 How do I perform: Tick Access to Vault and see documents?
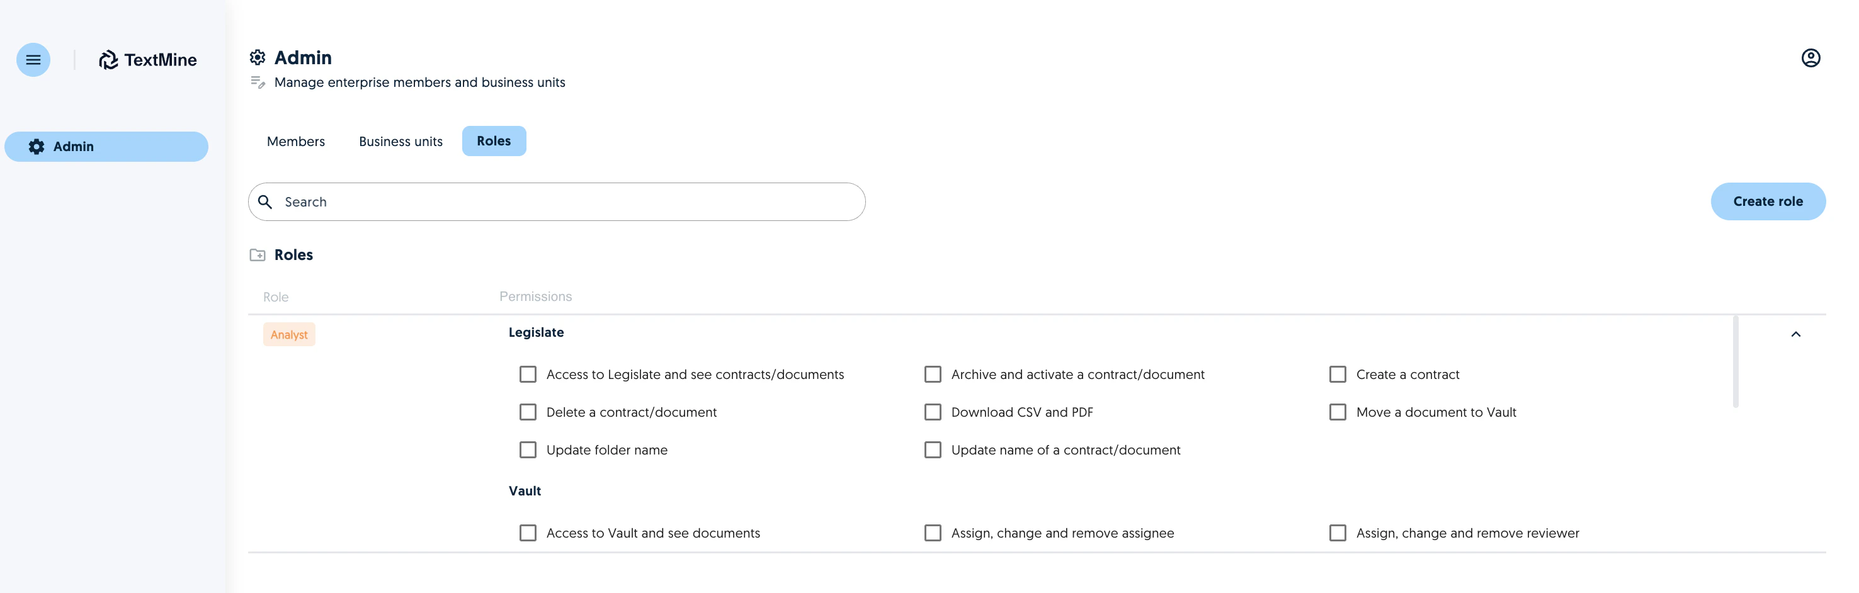[x=528, y=533]
